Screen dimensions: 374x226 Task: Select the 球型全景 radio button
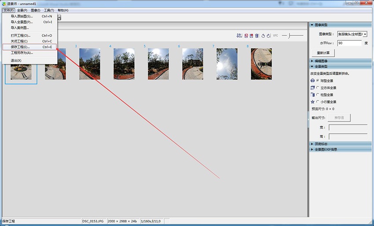pyautogui.click(x=317, y=81)
